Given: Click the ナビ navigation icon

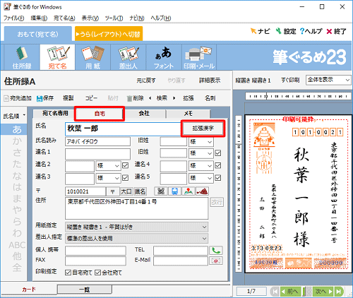Looking at the screenshot, I should tap(260, 31).
